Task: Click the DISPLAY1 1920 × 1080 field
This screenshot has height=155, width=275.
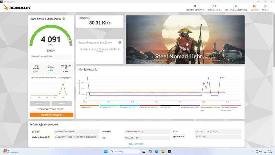Action: [76, 137]
